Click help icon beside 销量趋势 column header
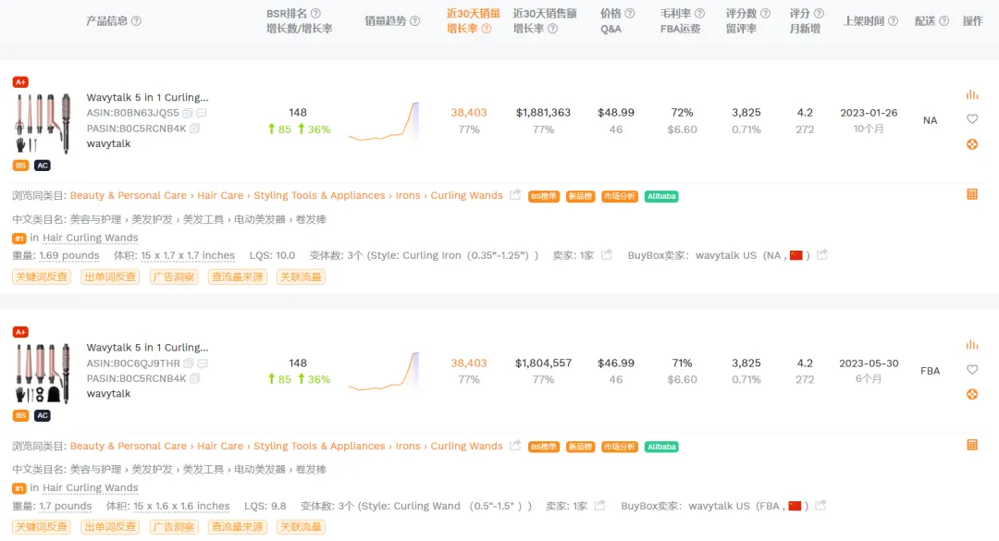The width and height of the screenshot is (999, 541). point(414,21)
